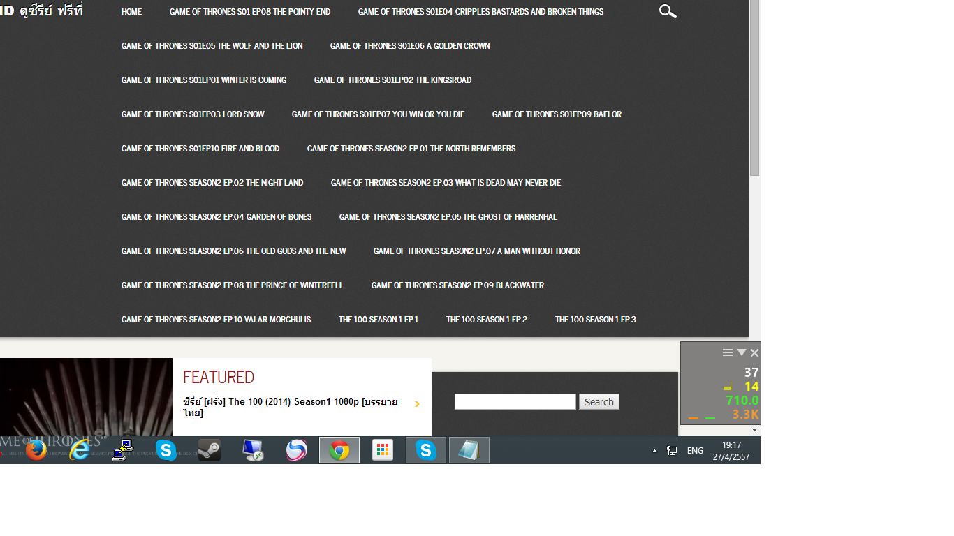The width and height of the screenshot is (954, 536).
Task: Launch Steam from the taskbar
Action: point(210,450)
